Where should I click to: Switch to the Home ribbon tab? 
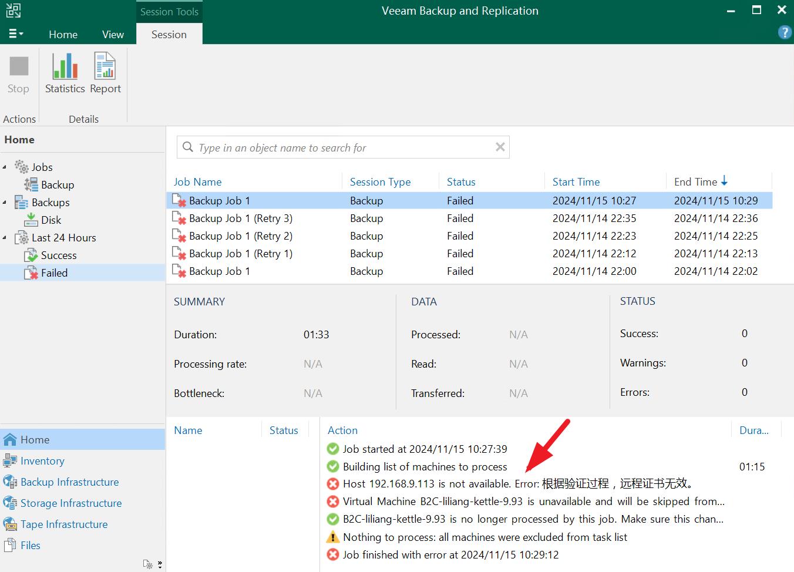(x=63, y=34)
